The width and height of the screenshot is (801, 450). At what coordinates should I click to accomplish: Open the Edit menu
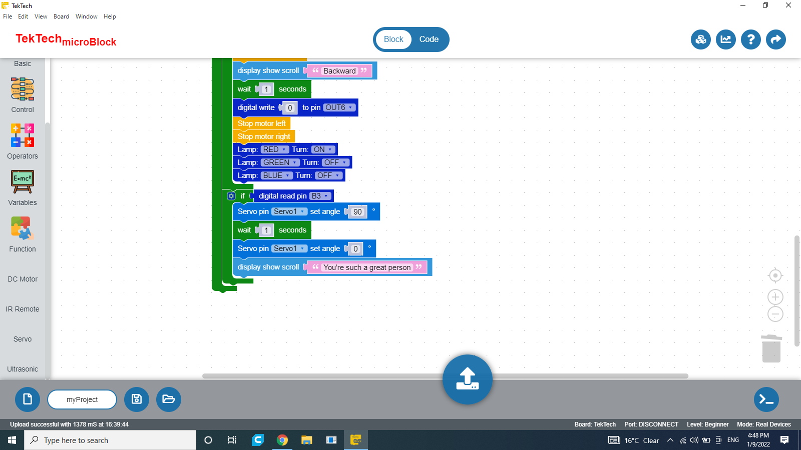23,16
